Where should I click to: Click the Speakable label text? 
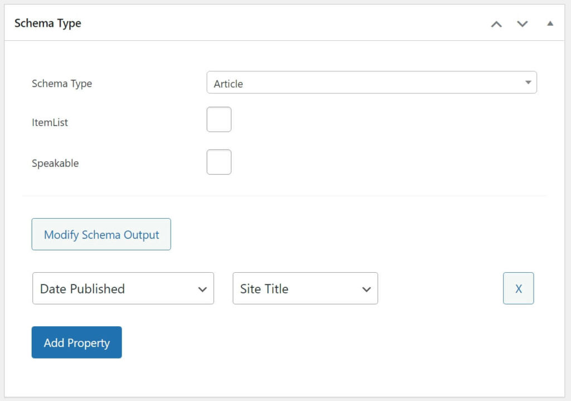(55, 163)
